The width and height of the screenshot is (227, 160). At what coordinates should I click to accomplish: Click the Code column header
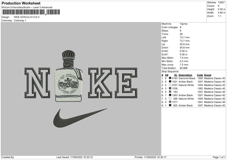click(x=200, y=75)
